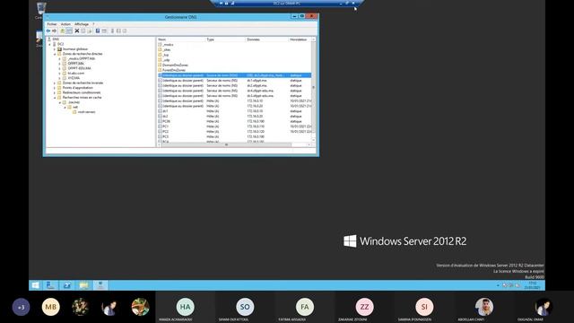Sort by the Nom column header
The image size is (574, 323).
click(181, 39)
